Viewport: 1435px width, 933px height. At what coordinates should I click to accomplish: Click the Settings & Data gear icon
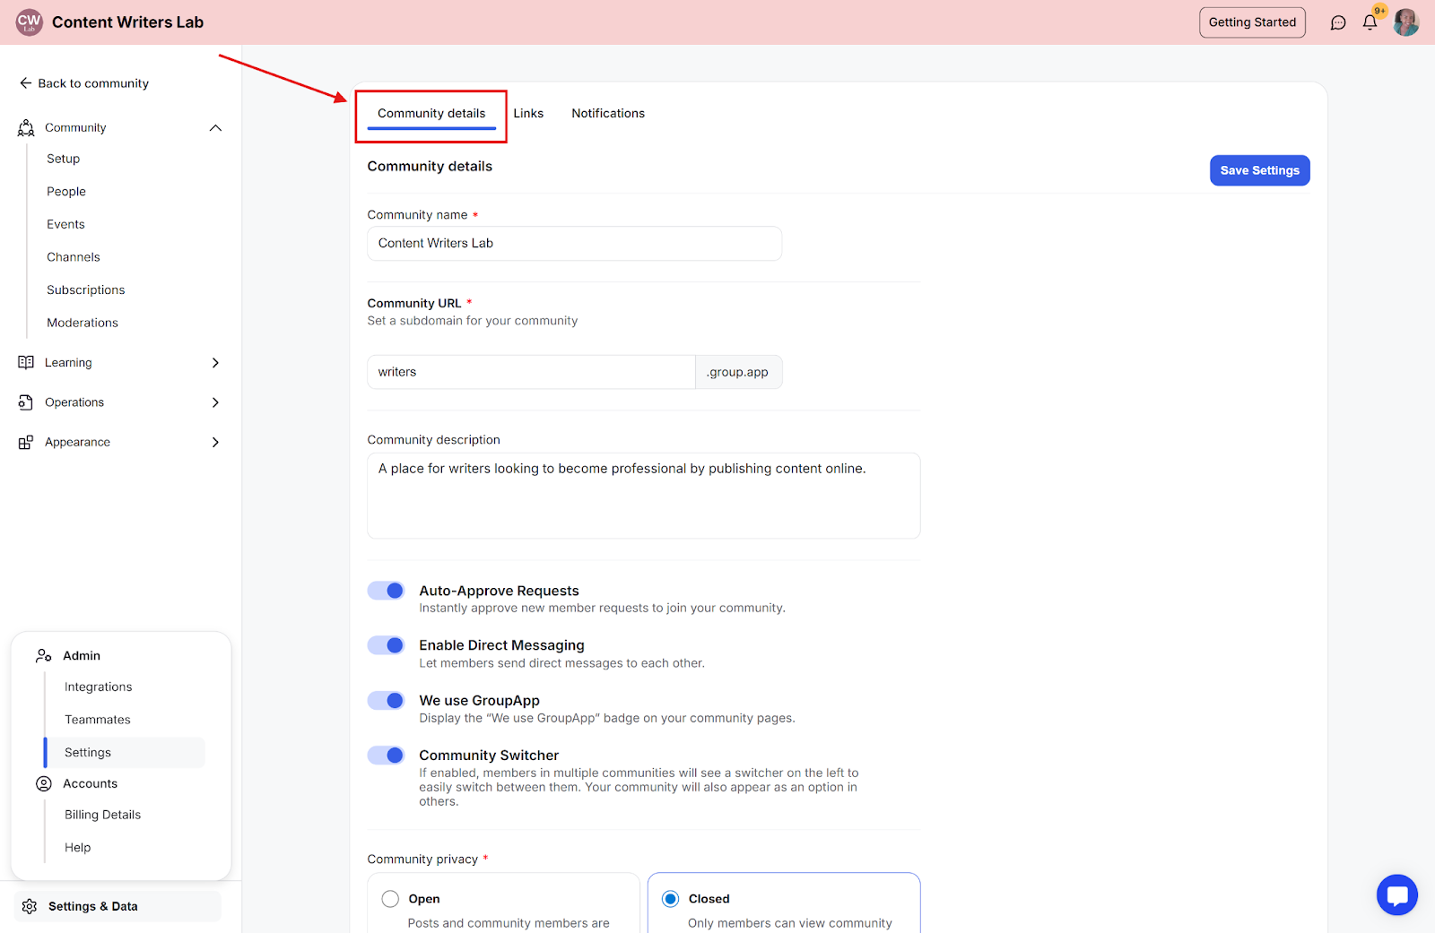coord(30,906)
